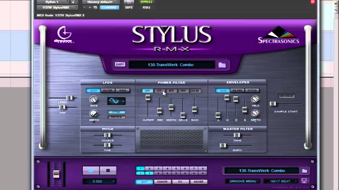Image resolution: width=339 pixels, height=190 pixels.
Task: Click the play arrow under part 7
Action: [x=194, y=173]
